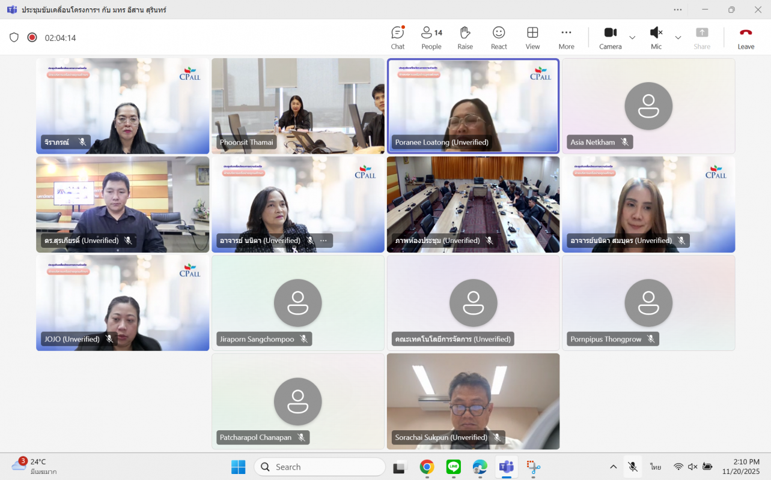Change the meeting View layout
This screenshot has height=480, width=771.
point(532,37)
